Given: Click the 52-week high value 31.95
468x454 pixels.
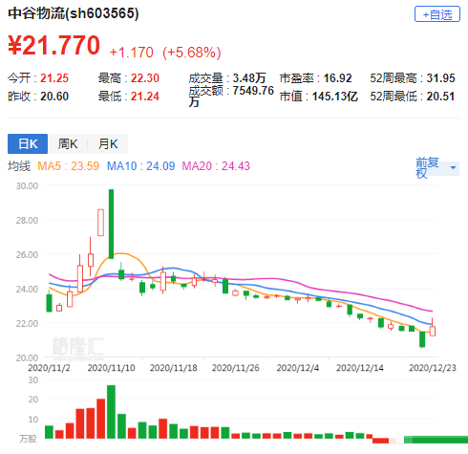Looking at the screenshot, I should tap(440, 78).
